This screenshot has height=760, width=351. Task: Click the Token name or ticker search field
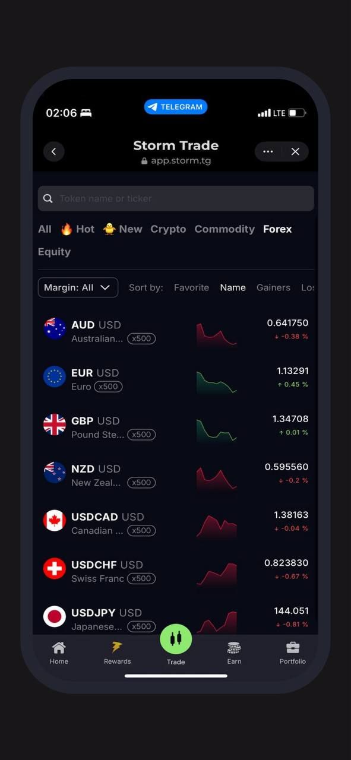[176, 198]
